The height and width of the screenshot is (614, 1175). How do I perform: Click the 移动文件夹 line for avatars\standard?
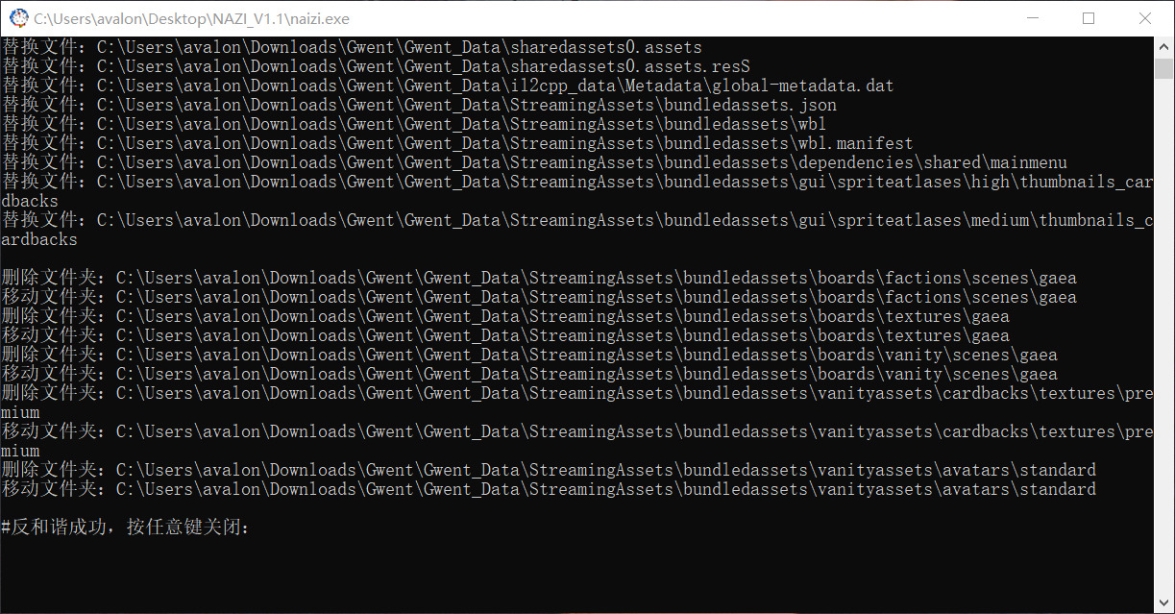(548, 489)
